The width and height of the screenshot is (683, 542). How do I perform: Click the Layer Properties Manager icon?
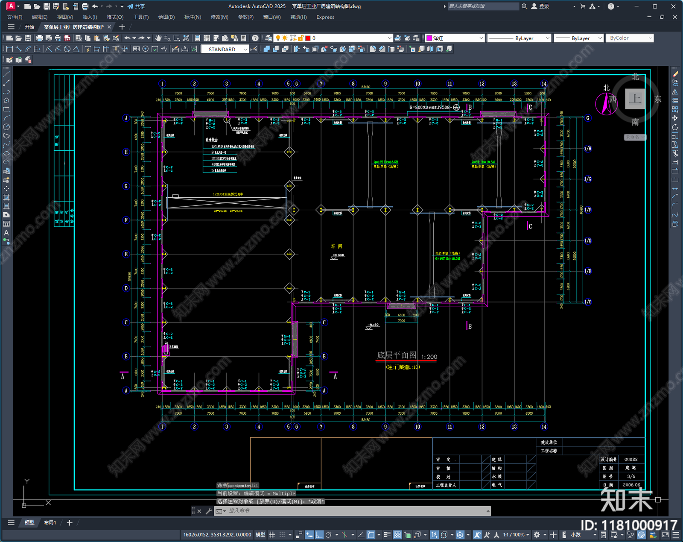[268, 38]
